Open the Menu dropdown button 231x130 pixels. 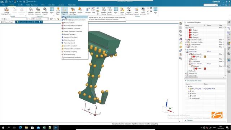5,19
